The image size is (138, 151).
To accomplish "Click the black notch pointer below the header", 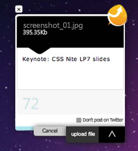I will (x=40, y=51).
